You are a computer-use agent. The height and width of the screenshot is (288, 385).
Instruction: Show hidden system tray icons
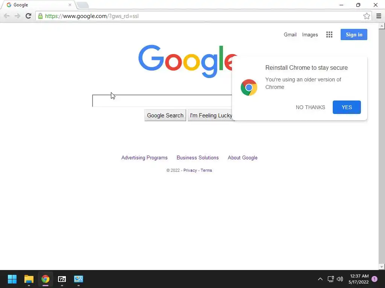point(320,279)
